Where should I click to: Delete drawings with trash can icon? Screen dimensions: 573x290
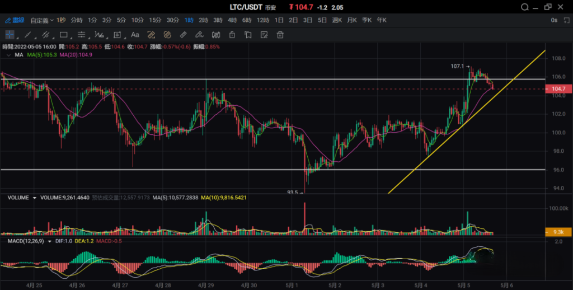pos(280,35)
